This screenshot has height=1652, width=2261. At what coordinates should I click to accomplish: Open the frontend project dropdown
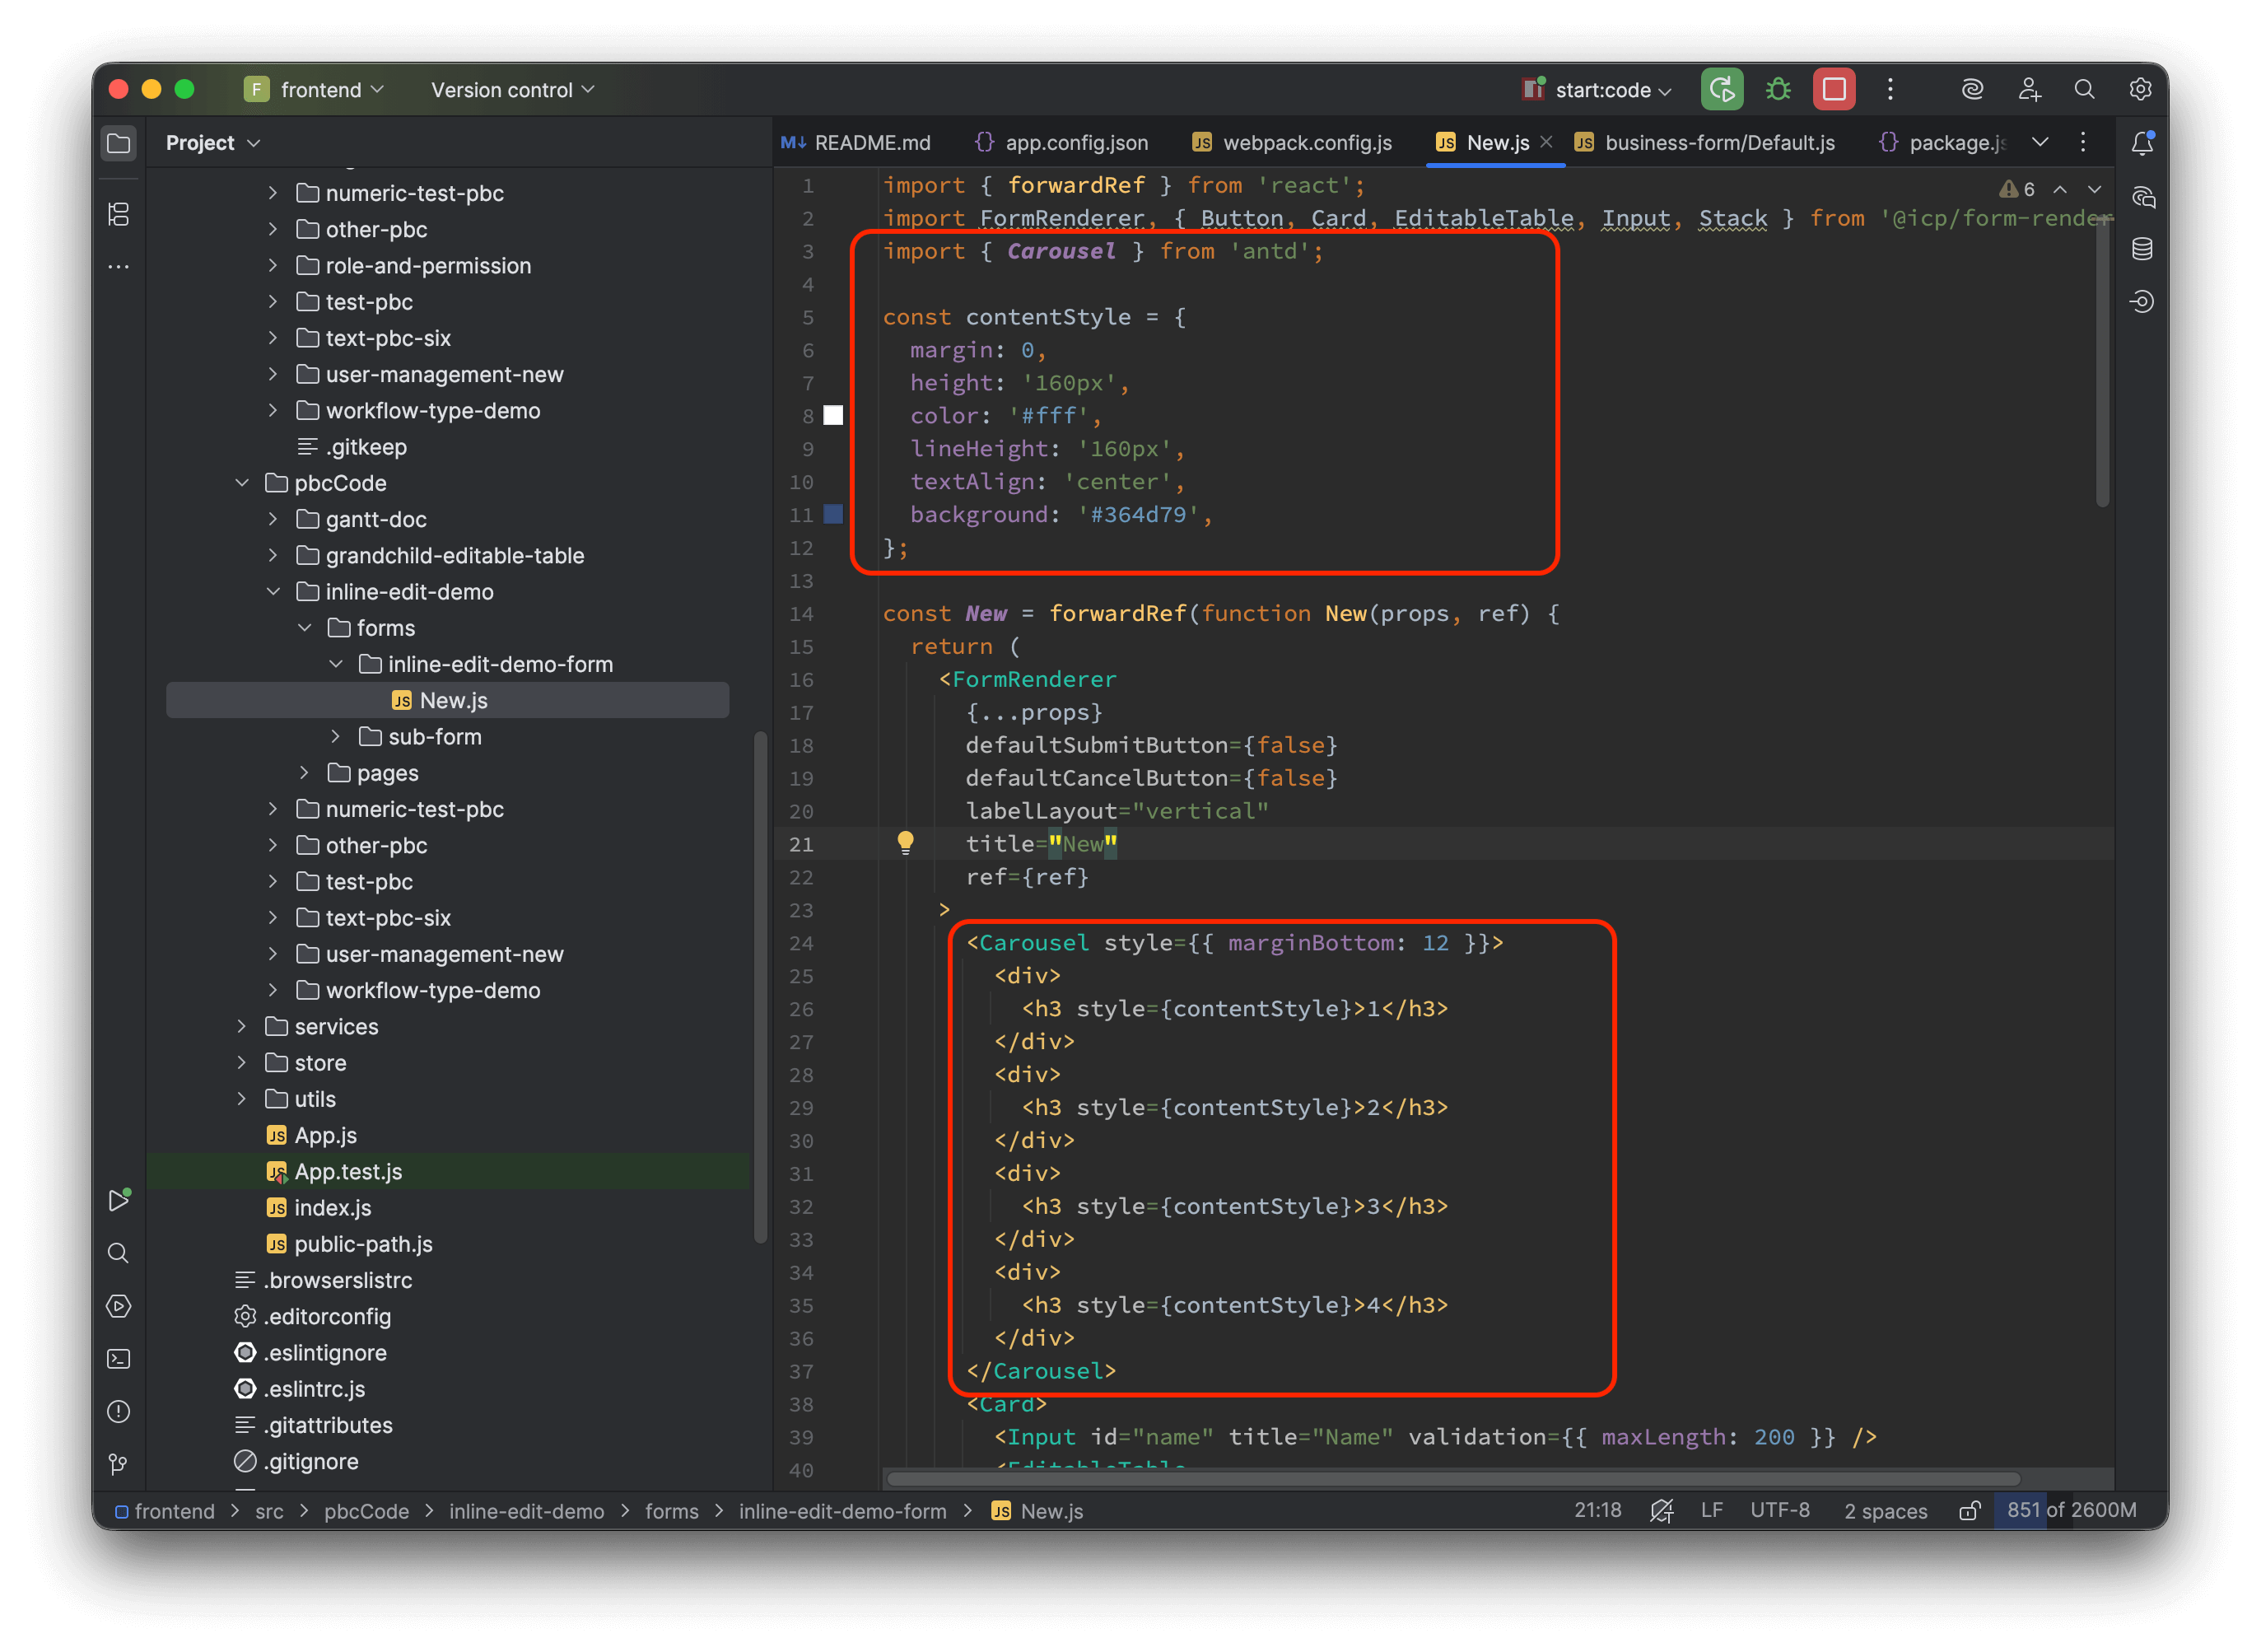pyautogui.click(x=314, y=90)
